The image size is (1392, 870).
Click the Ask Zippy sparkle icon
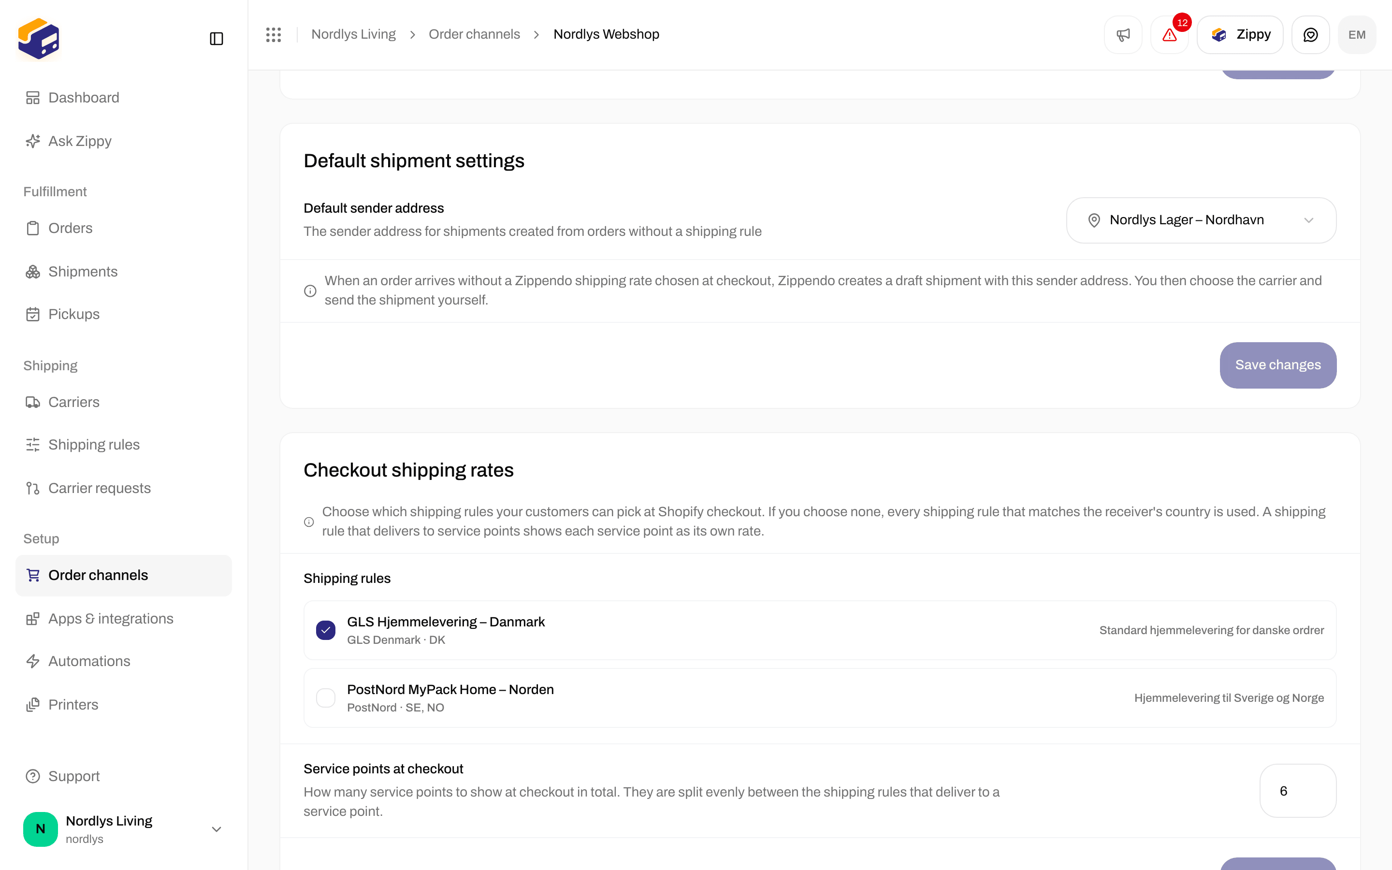(x=33, y=141)
